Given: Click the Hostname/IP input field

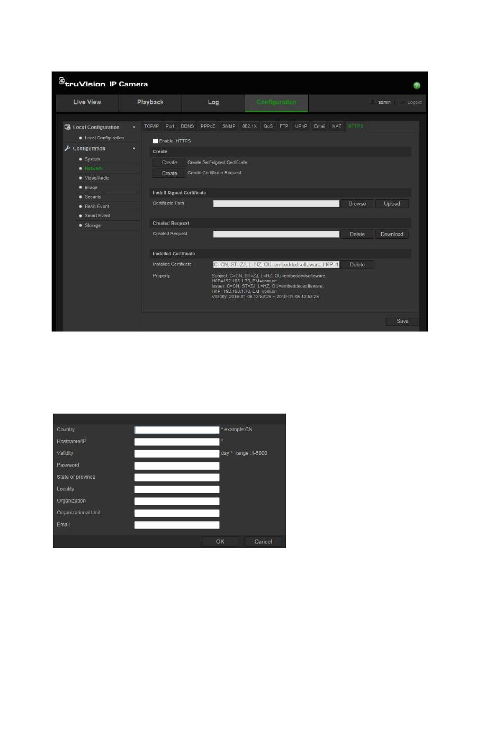Looking at the screenshot, I should 177,442.
